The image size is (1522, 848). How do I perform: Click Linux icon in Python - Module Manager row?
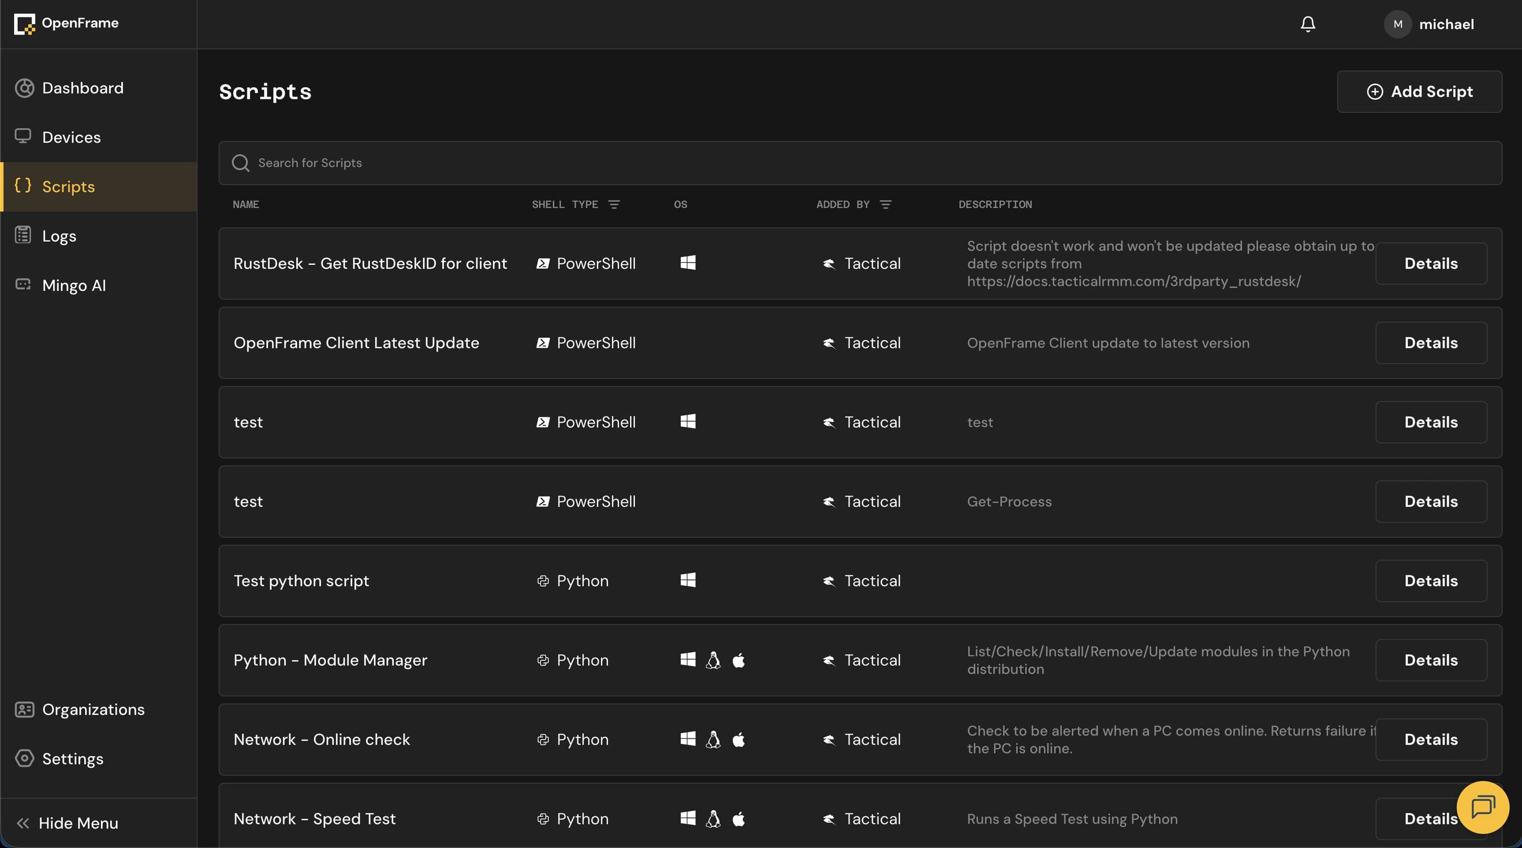coord(713,660)
